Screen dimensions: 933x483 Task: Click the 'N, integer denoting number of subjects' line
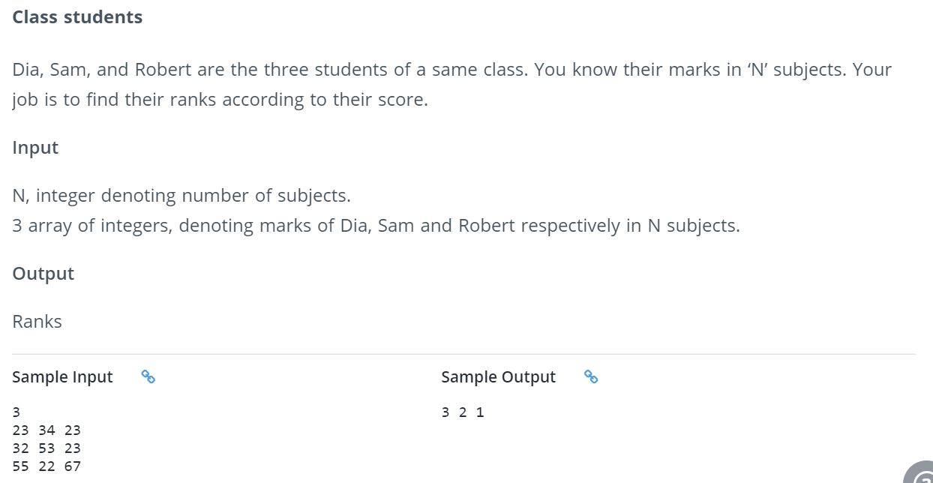point(181,196)
